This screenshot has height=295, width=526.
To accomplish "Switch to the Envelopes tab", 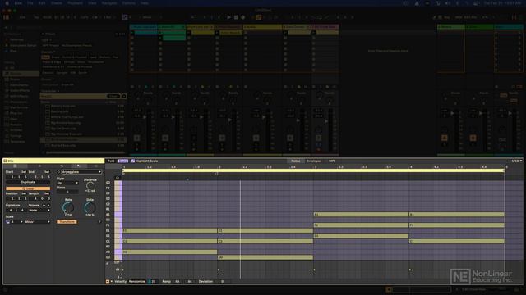I will (314, 161).
